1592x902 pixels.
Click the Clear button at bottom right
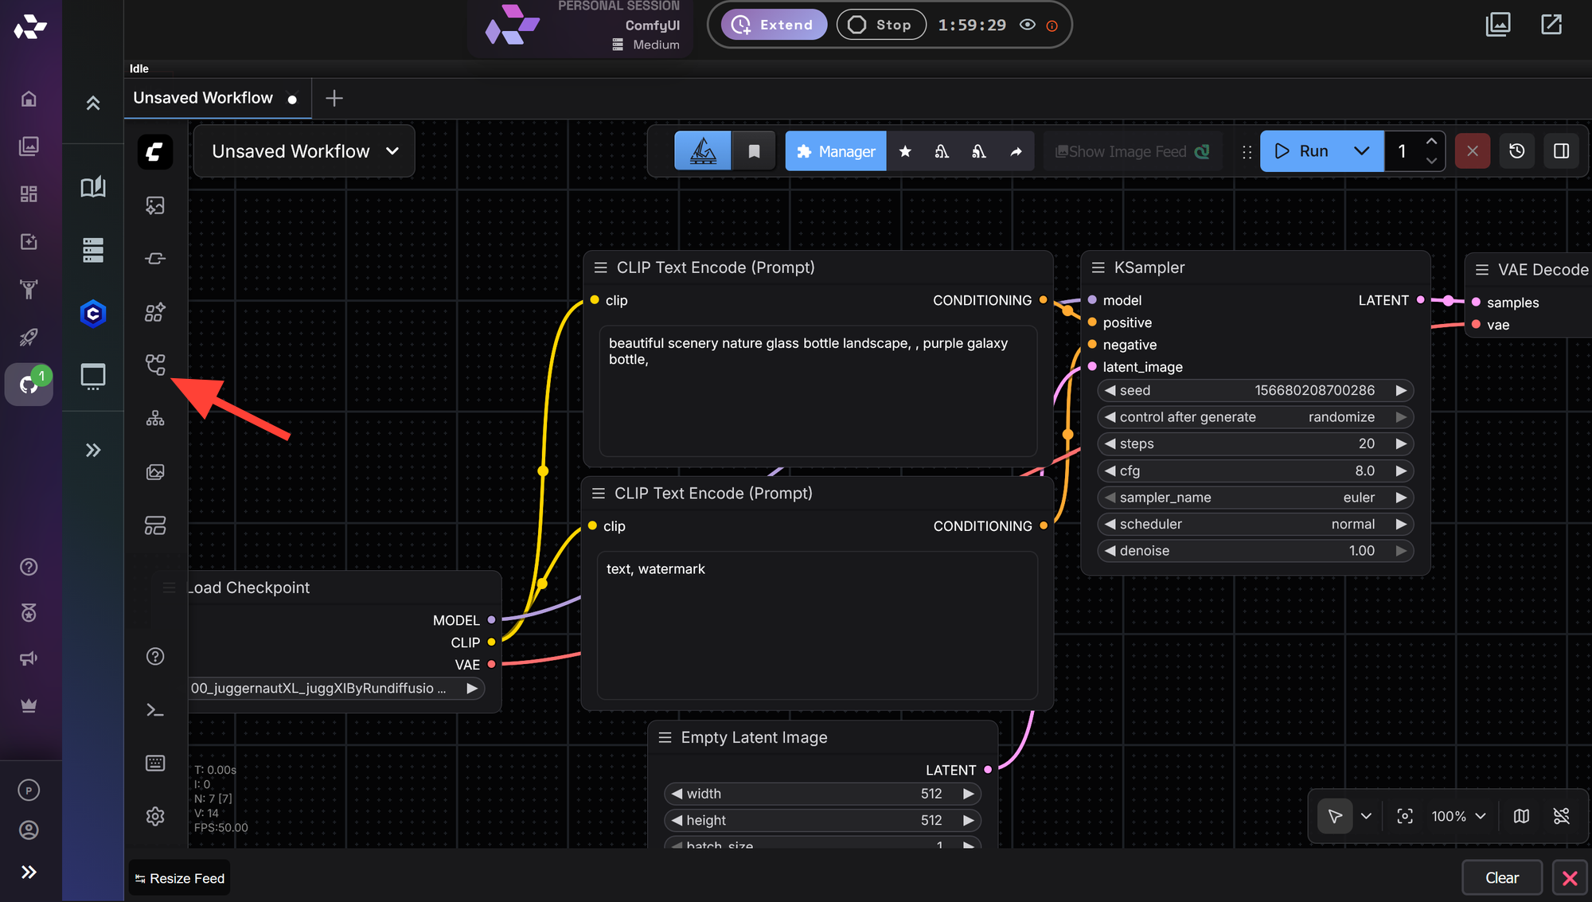pos(1502,877)
